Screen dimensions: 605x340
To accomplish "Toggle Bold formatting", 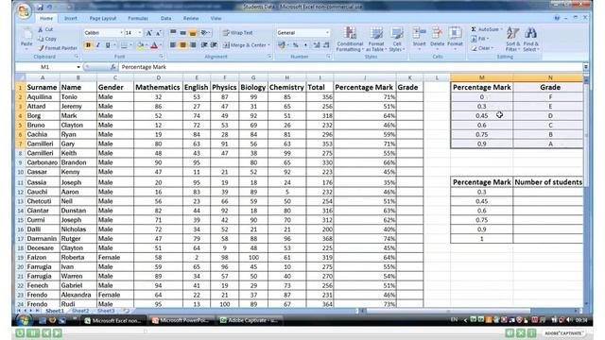I will (x=88, y=45).
